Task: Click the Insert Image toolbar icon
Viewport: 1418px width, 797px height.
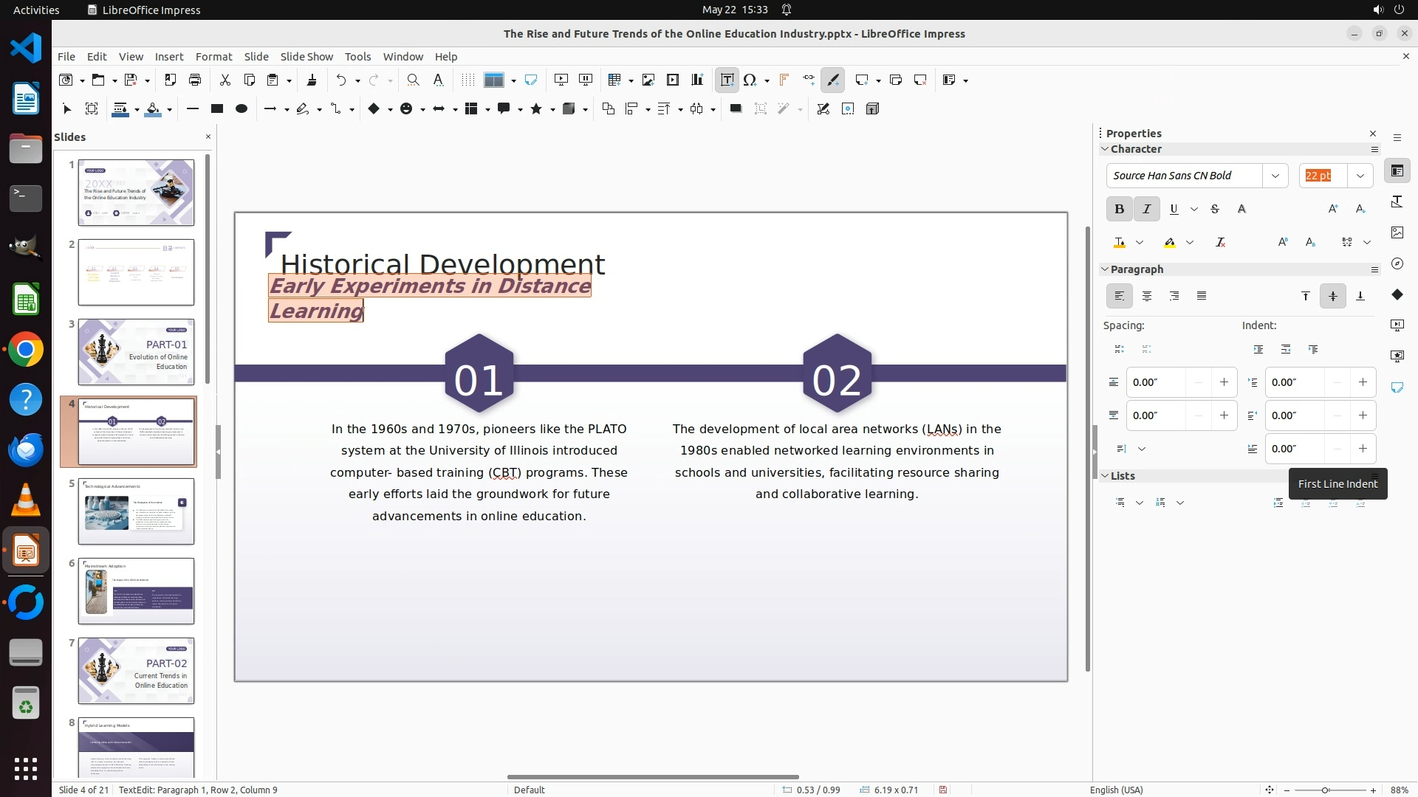Action: click(648, 80)
